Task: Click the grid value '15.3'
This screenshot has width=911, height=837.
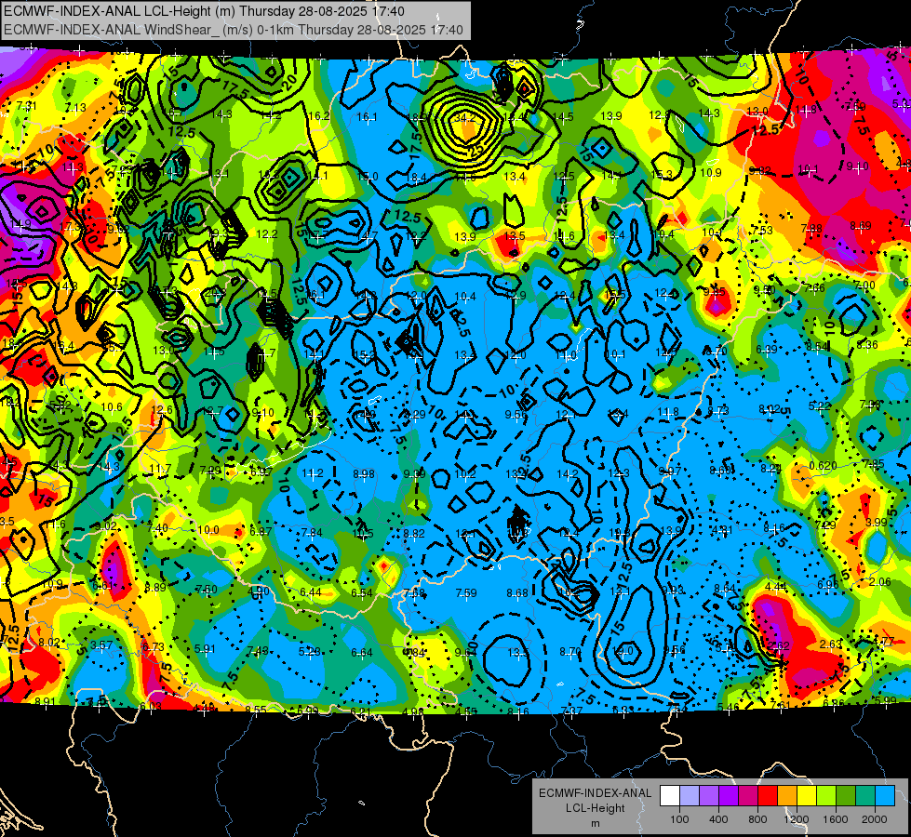Action: click(662, 174)
